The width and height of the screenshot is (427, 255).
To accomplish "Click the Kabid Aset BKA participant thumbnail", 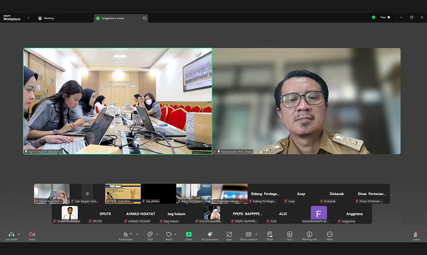I will (x=52, y=194).
